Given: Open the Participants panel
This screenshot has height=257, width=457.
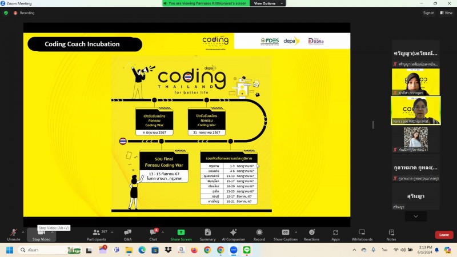Looking at the screenshot, I should pos(97,235).
